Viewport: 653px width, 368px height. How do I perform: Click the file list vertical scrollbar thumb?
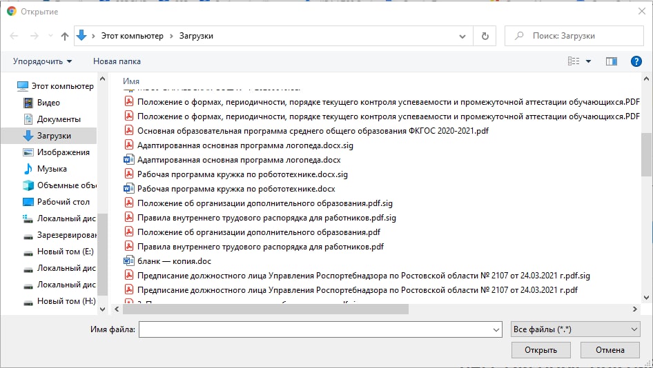646,154
